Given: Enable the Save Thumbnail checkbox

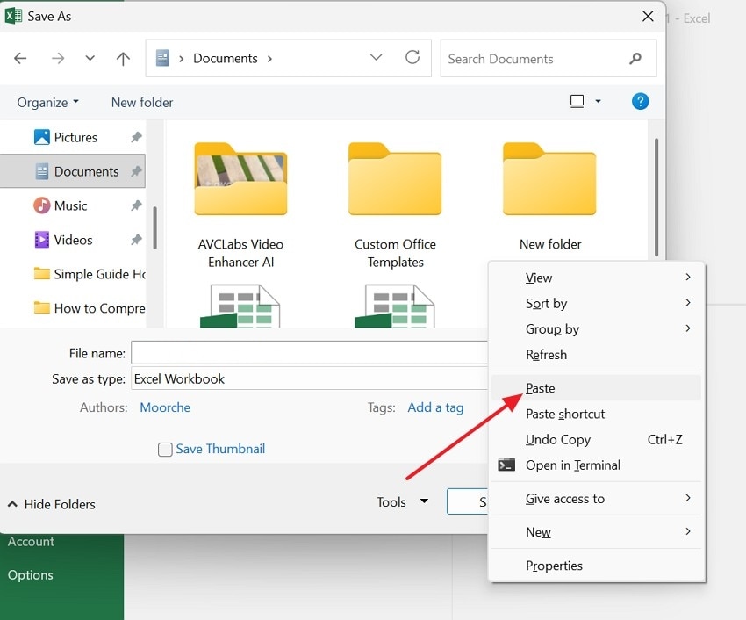Looking at the screenshot, I should click(x=165, y=449).
